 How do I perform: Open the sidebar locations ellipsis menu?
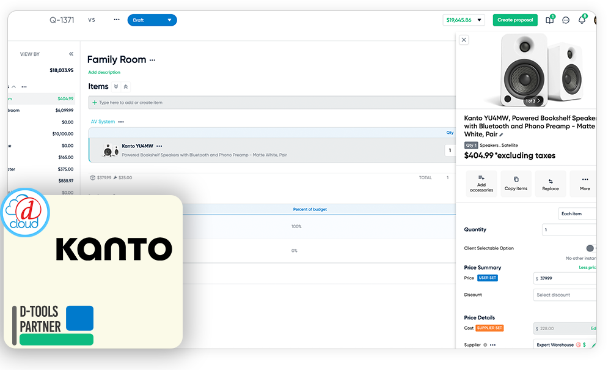24,87
